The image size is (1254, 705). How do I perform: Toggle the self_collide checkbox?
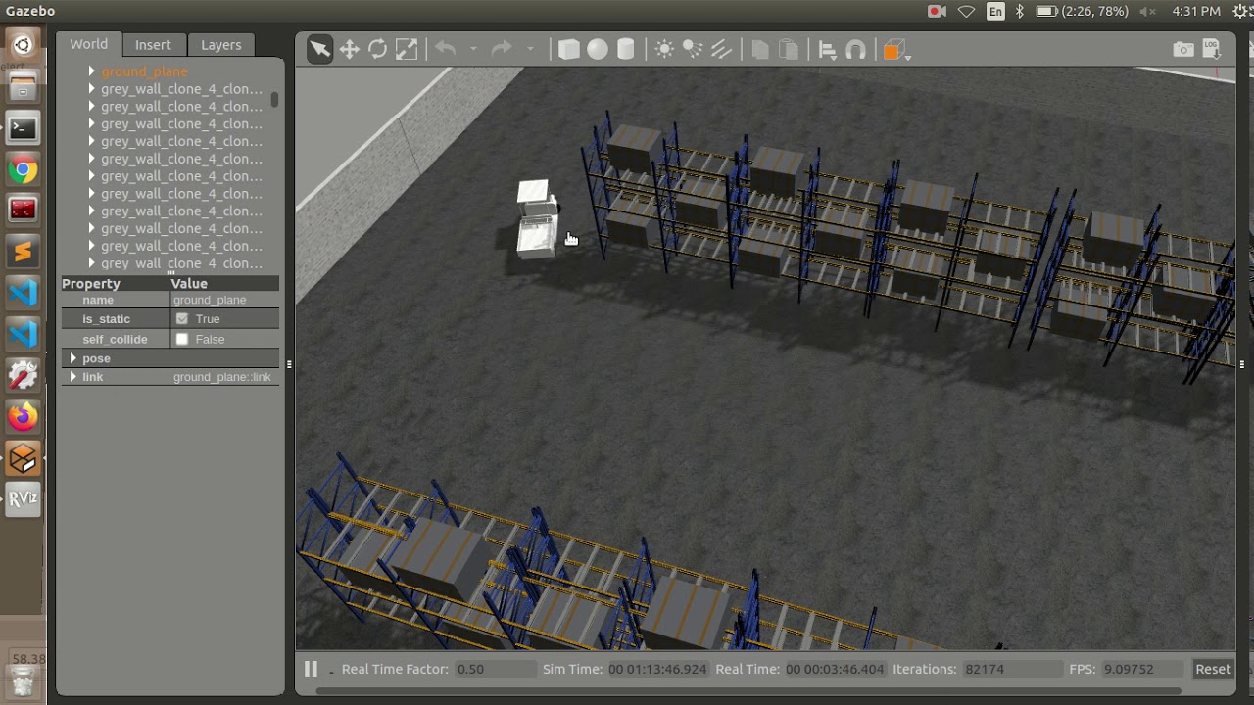(182, 339)
